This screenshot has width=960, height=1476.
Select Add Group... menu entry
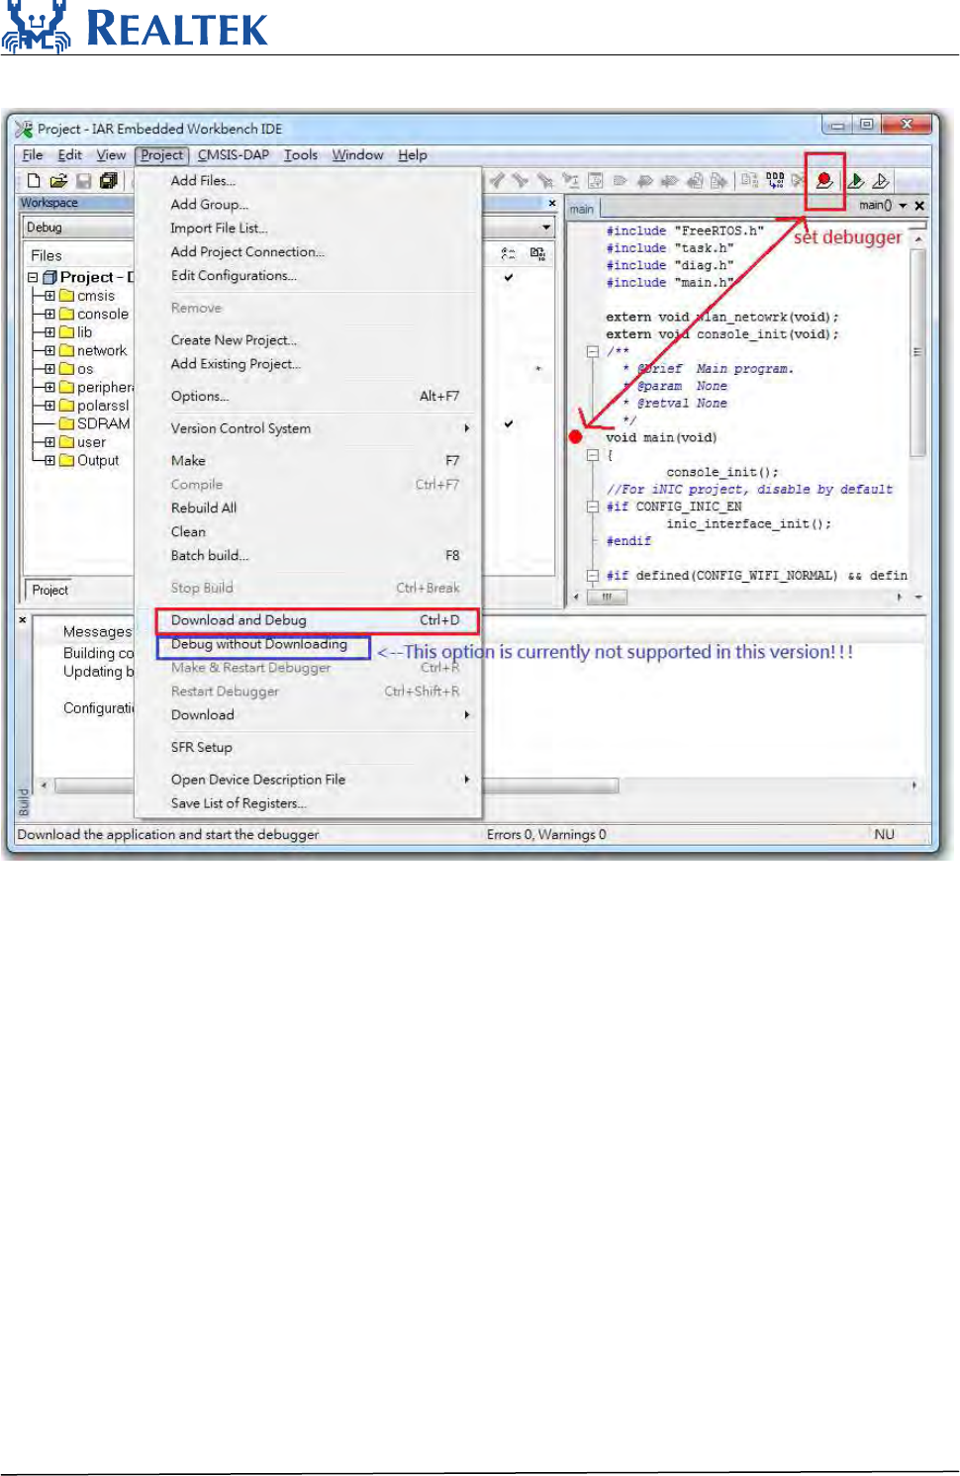tap(308, 204)
